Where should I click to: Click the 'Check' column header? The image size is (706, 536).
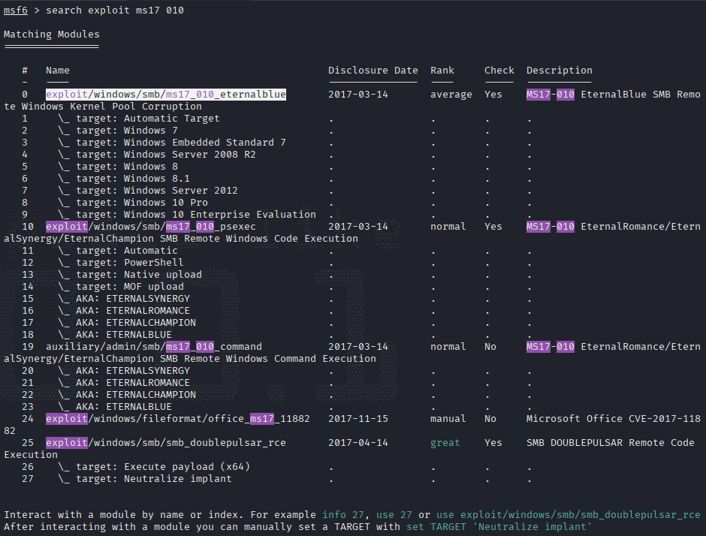pyautogui.click(x=499, y=71)
